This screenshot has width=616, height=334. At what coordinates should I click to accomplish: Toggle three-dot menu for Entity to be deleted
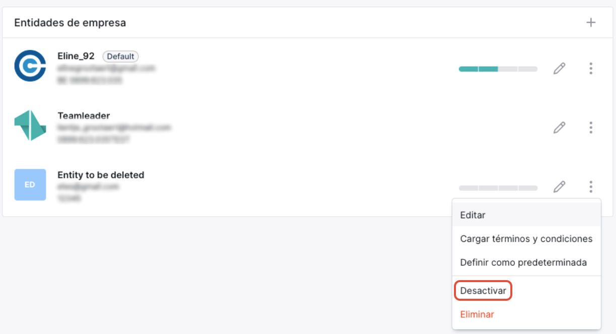pyautogui.click(x=591, y=187)
